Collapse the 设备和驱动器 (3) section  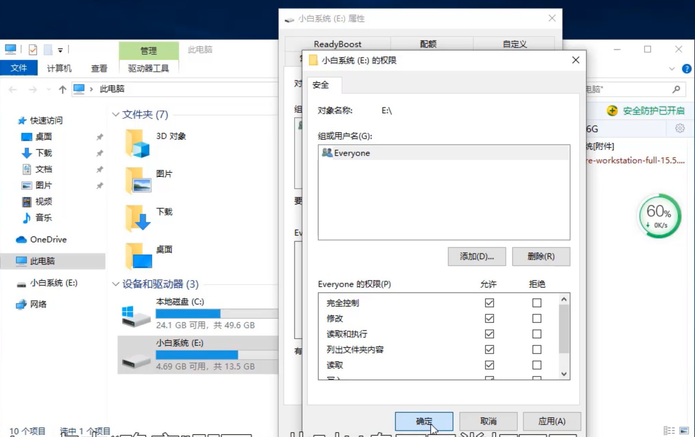pyautogui.click(x=116, y=284)
